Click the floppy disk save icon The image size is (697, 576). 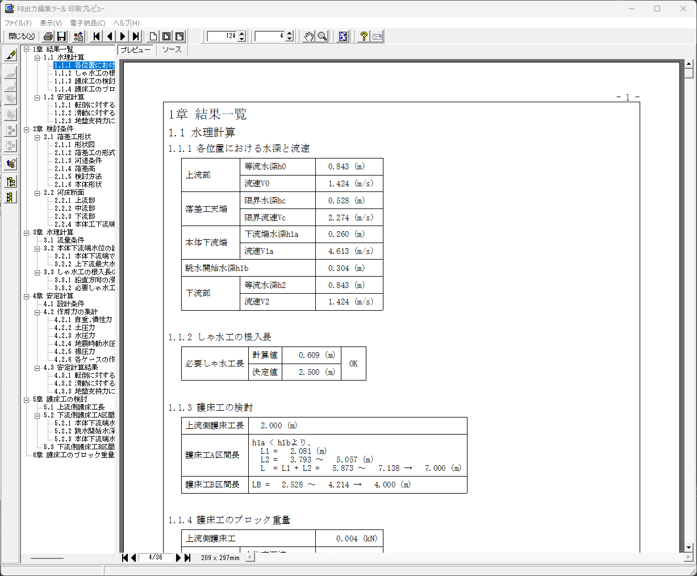[61, 36]
